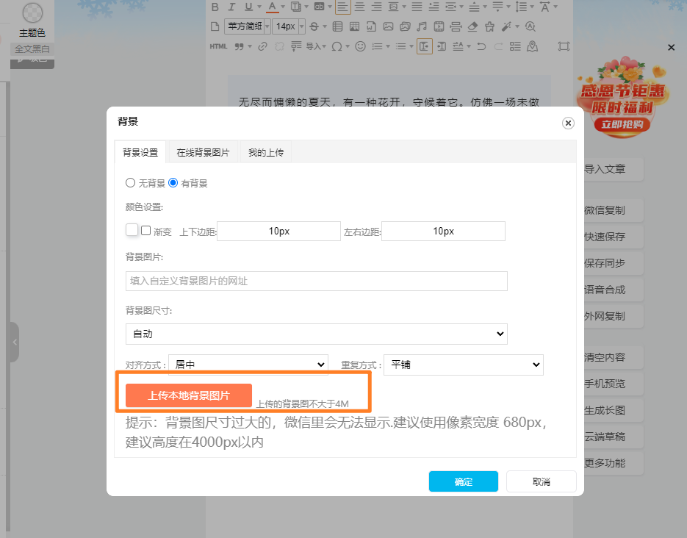The image size is (687, 538).
Task: Click the strikethrough S icon
Action: click(x=314, y=26)
